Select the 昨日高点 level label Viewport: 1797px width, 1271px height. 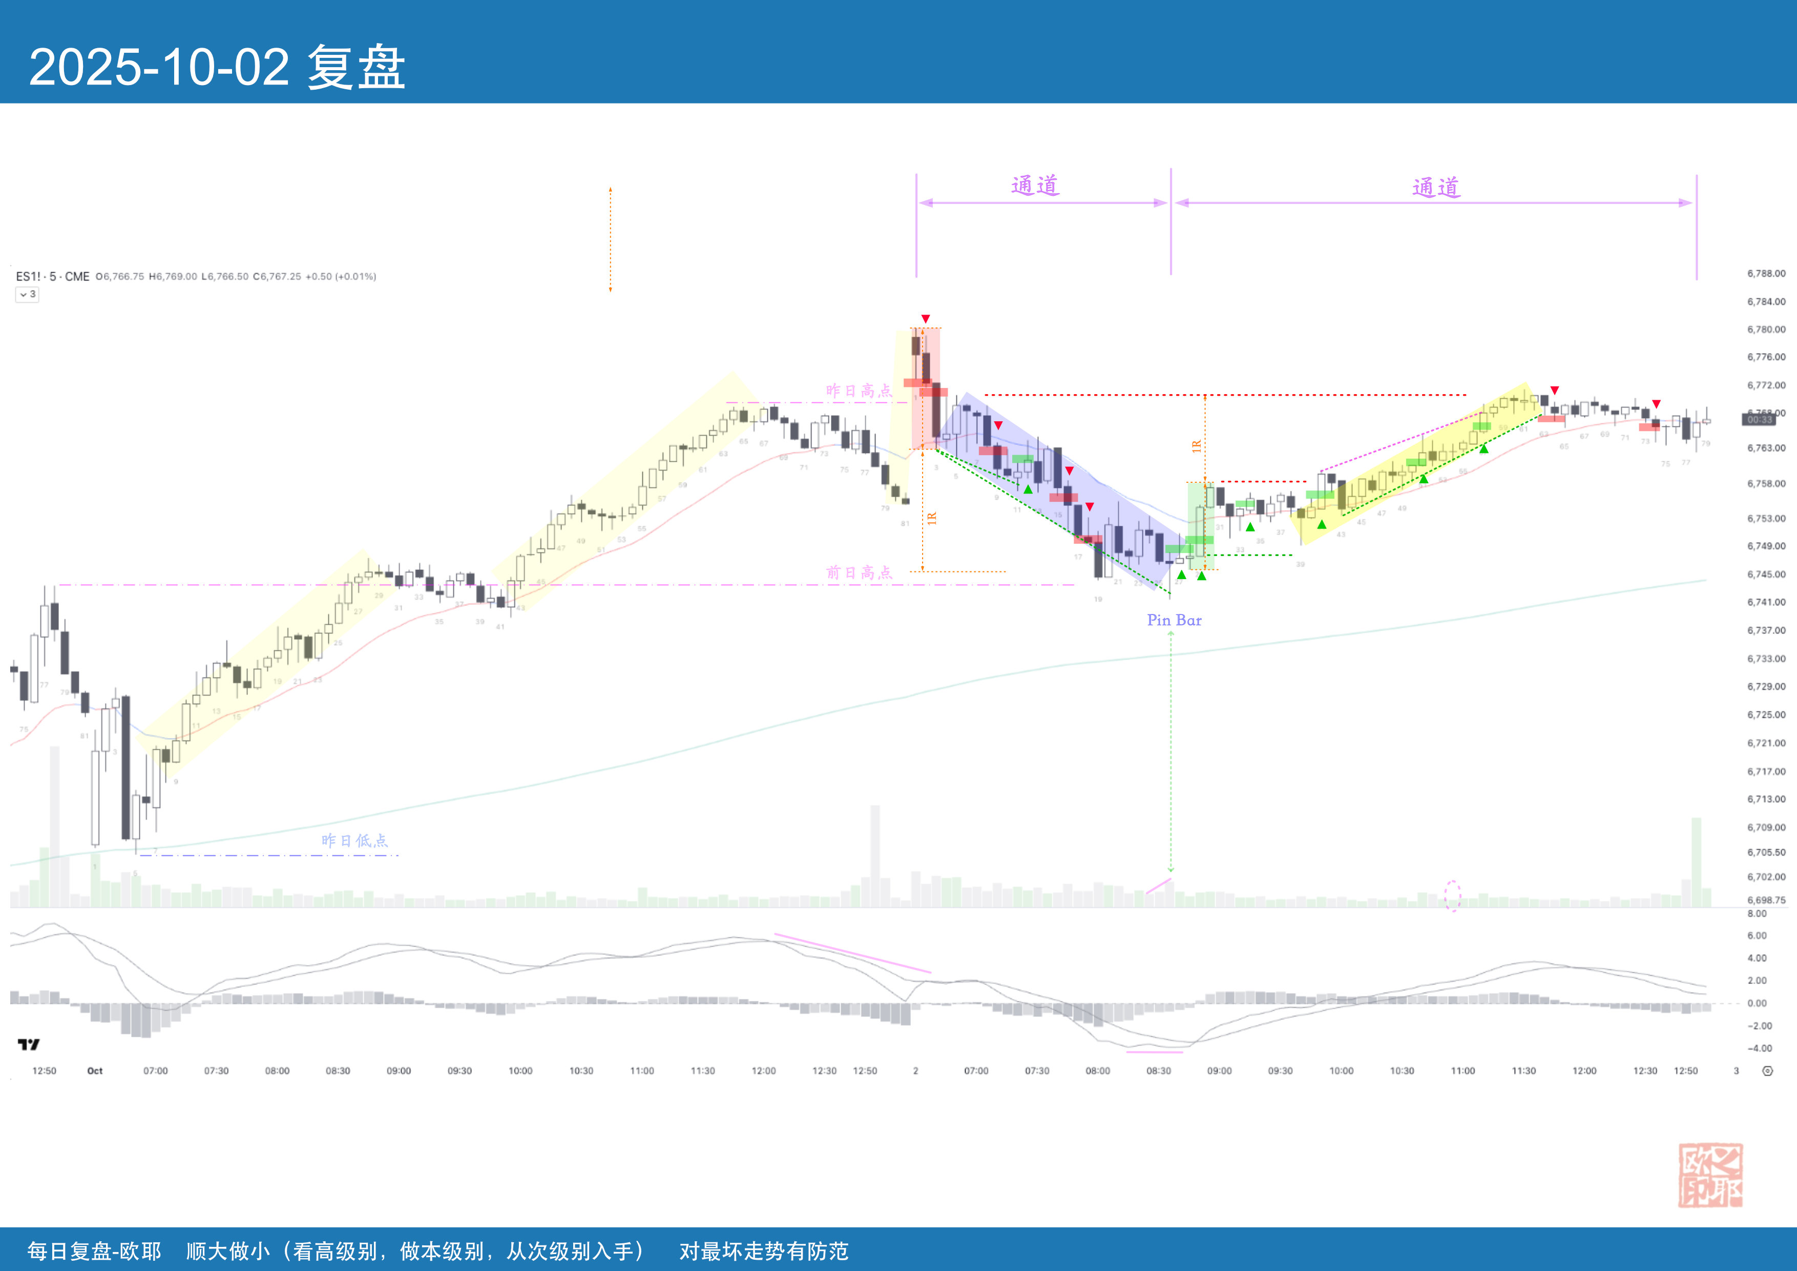[x=859, y=391]
